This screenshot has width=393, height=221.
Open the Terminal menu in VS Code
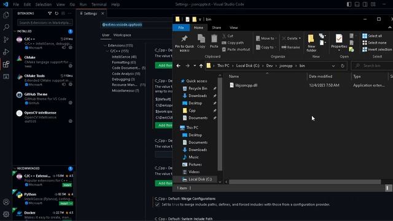[x=99, y=4]
